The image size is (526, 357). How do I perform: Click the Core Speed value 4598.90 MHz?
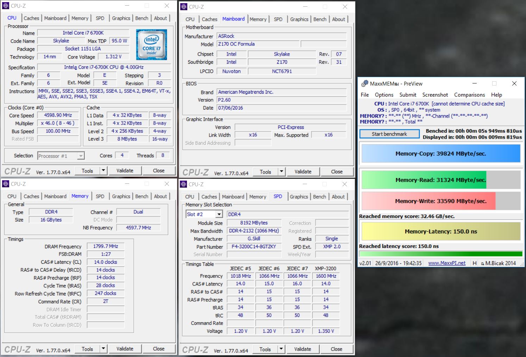58,115
